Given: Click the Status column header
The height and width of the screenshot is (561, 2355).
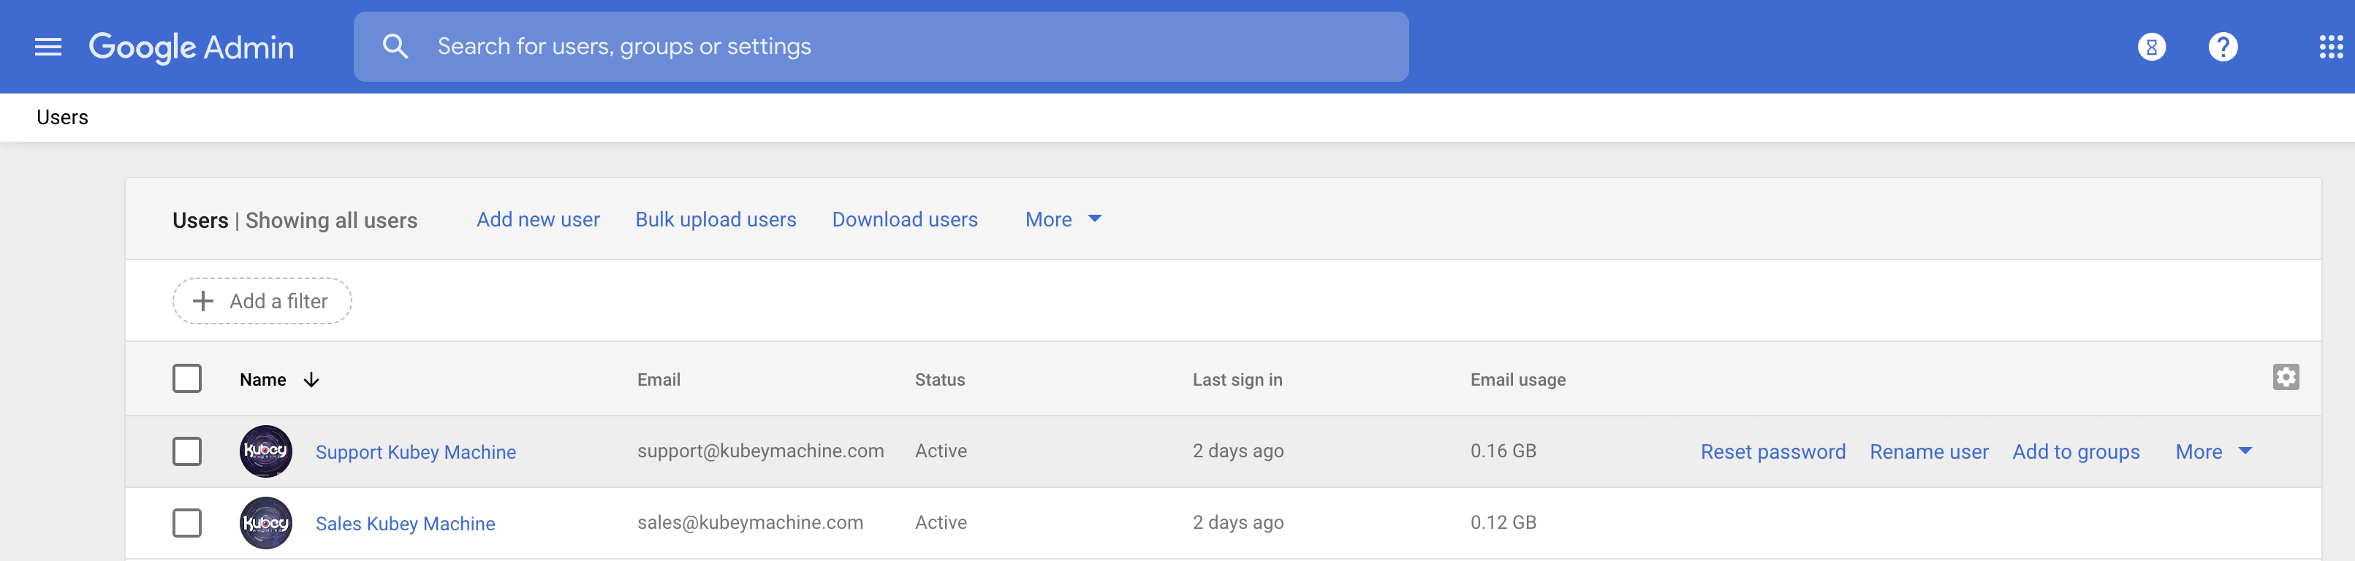Looking at the screenshot, I should point(940,380).
